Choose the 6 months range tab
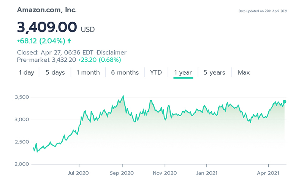304x182 pixels. [125, 73]
